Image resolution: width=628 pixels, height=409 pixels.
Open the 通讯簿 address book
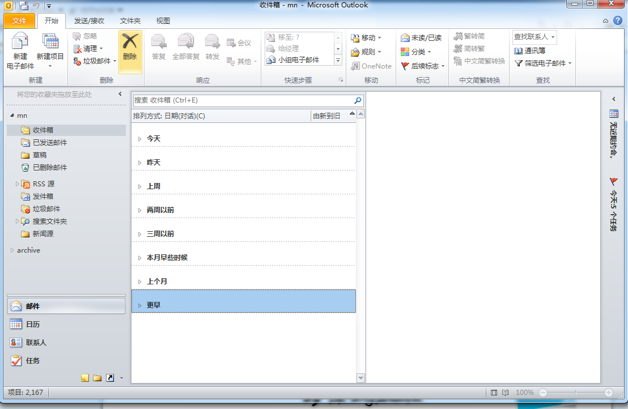(x=529, y=51)
